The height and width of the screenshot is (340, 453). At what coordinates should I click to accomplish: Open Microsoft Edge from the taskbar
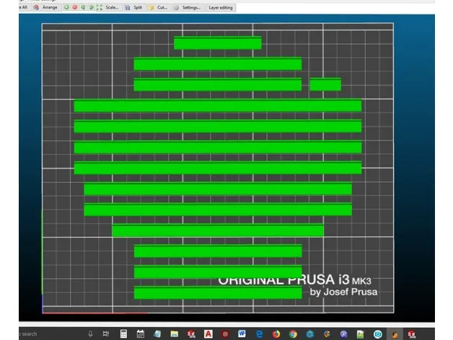(x=259, y=334)
